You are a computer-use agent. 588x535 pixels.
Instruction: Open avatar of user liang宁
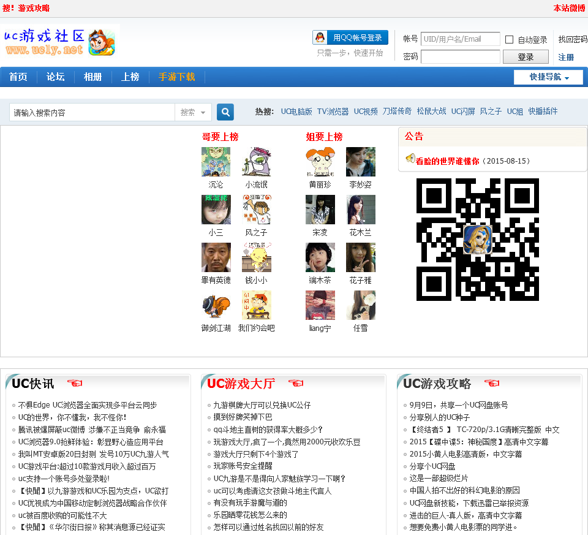(x=320, y=305)
